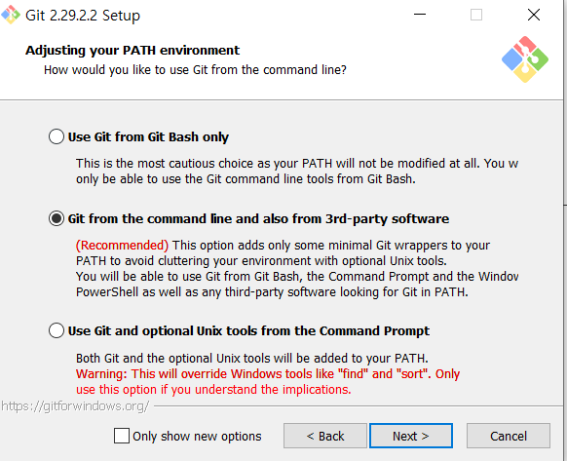This screenshot has width=567, height=461.
Task: Minimize the Git Setup window
Action: [420, 15]
